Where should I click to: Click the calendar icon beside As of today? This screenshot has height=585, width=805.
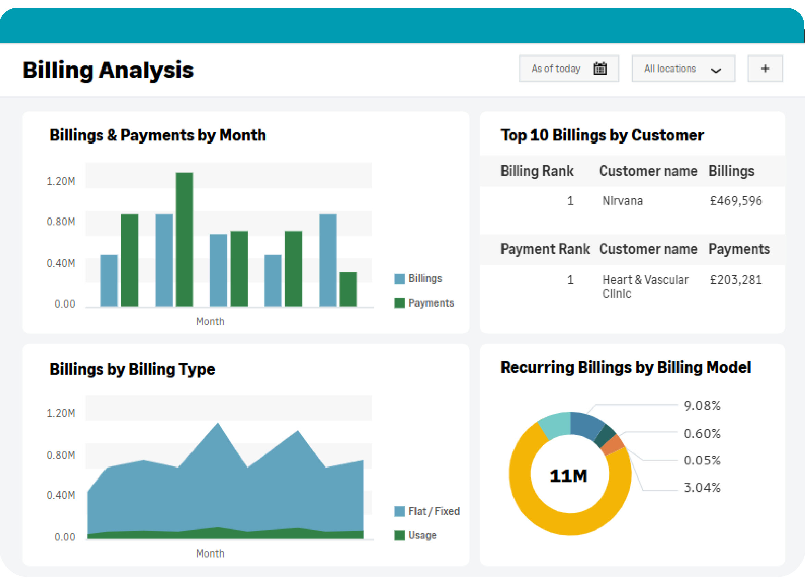click(x=600, y=69)
